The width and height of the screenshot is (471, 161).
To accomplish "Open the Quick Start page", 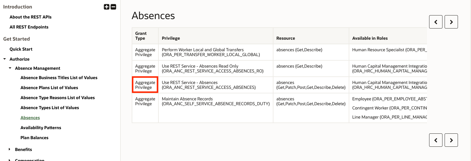I will click(21, 49).
